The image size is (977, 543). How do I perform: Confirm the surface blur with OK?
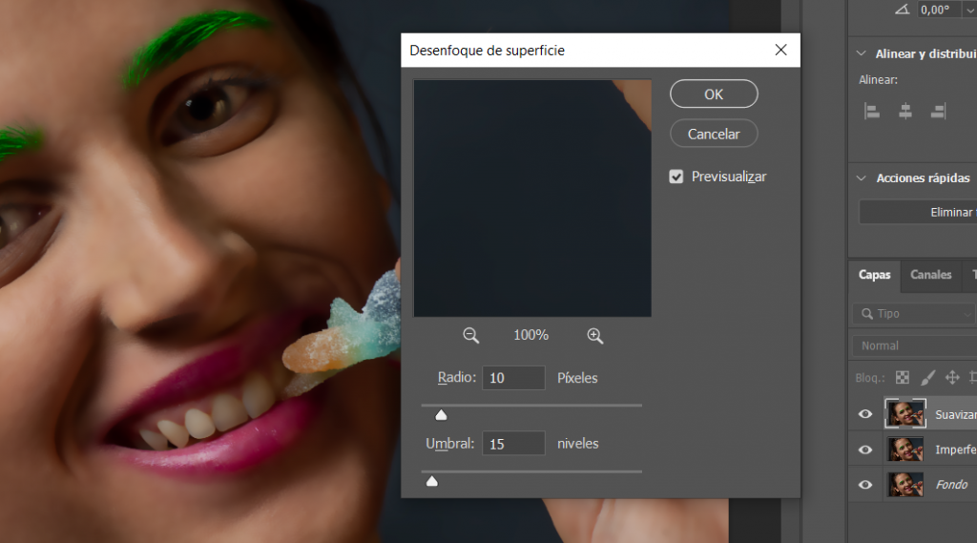[x=714, y=94]
